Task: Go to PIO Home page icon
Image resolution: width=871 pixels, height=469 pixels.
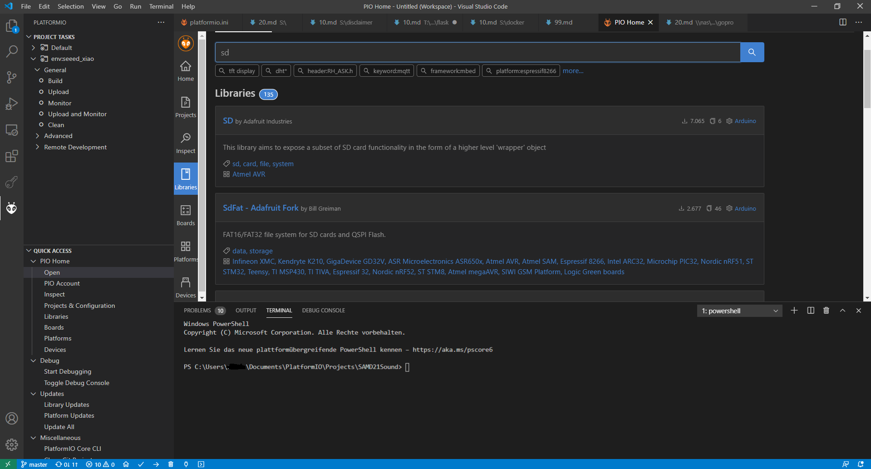Action: click(186, 71)
